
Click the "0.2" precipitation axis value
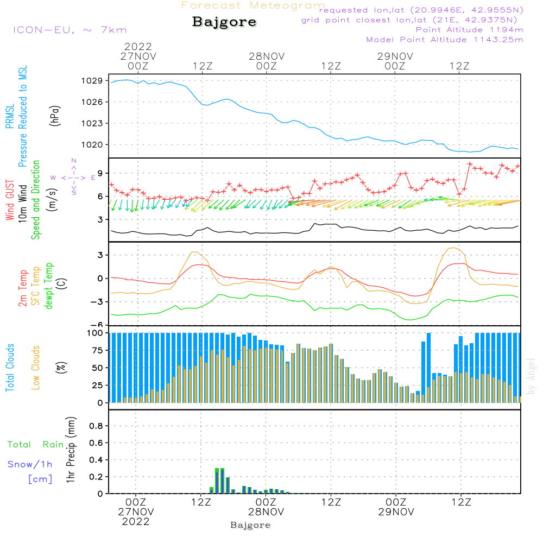pyautogui.click(x=96, y=477)
